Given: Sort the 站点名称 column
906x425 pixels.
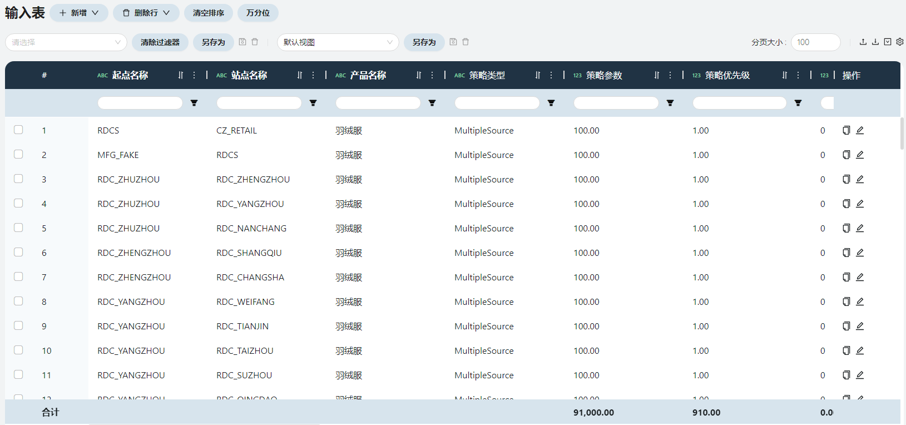Looking at the screenshot, I should (x=300, y=75).
